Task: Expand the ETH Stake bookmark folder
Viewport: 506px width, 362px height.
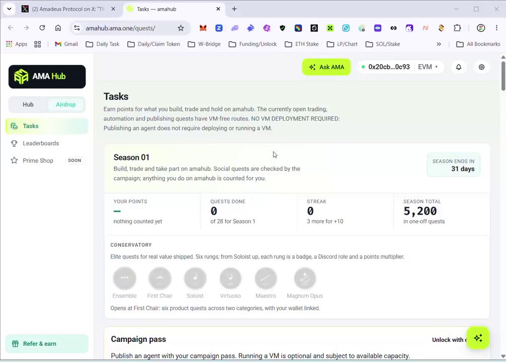Action: [x=302, y=44]
